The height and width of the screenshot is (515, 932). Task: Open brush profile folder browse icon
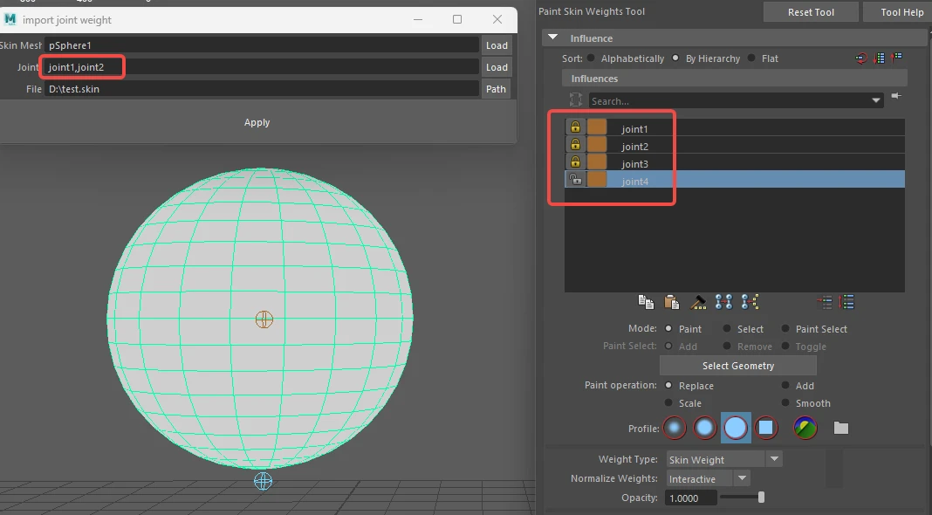tap(840, 428)
